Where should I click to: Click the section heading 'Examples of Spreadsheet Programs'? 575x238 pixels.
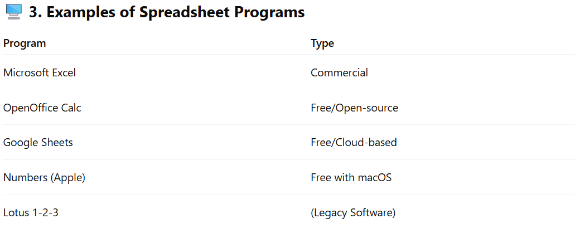click(166, 12)
